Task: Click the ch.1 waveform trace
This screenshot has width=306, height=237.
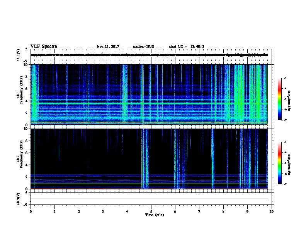Action: 149,55
